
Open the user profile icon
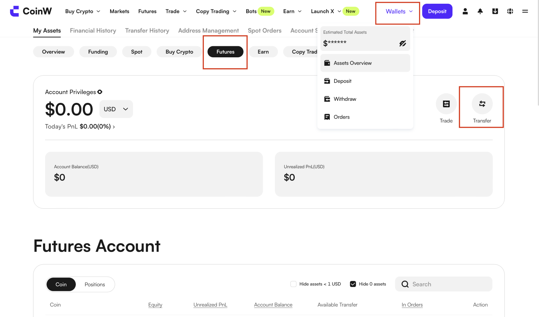pyautogui.click(x=465, y=11)
